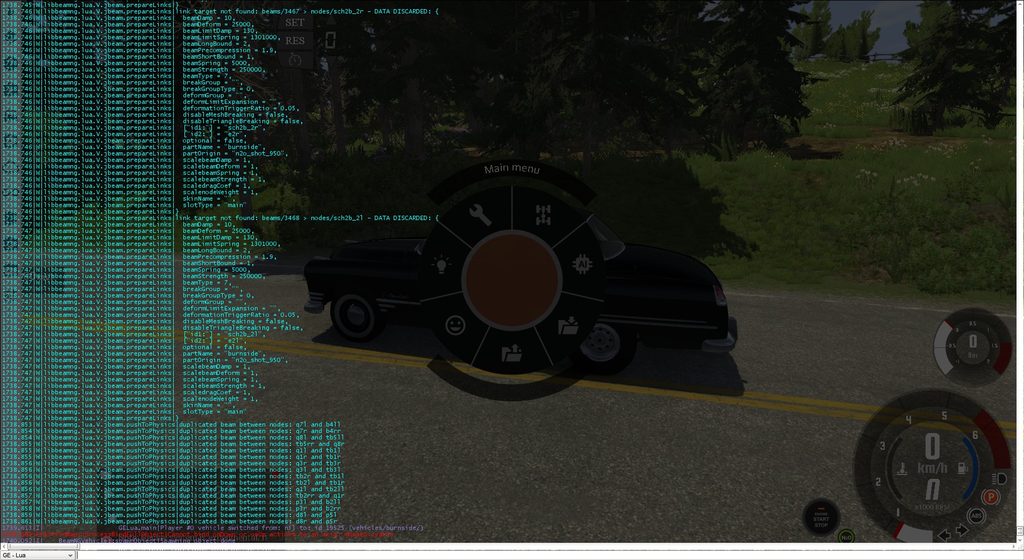Click the cruise control RES button
Screen dimensions: 1024x560
pos(295,41)
